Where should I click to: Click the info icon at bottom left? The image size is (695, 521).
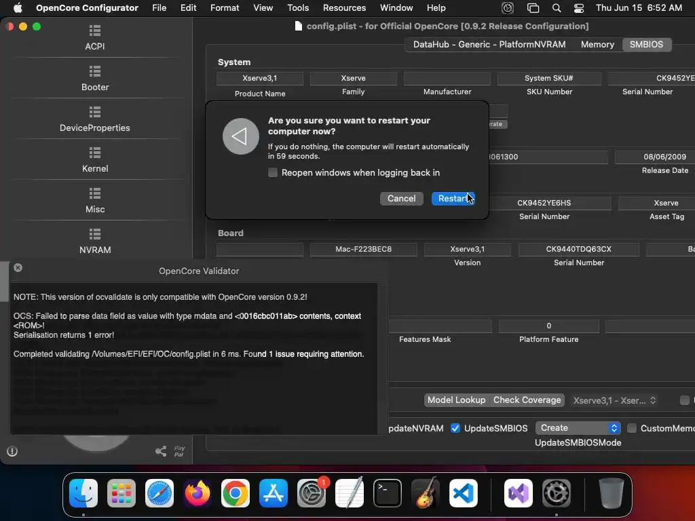pyautogui.click(x=12, y=451)
